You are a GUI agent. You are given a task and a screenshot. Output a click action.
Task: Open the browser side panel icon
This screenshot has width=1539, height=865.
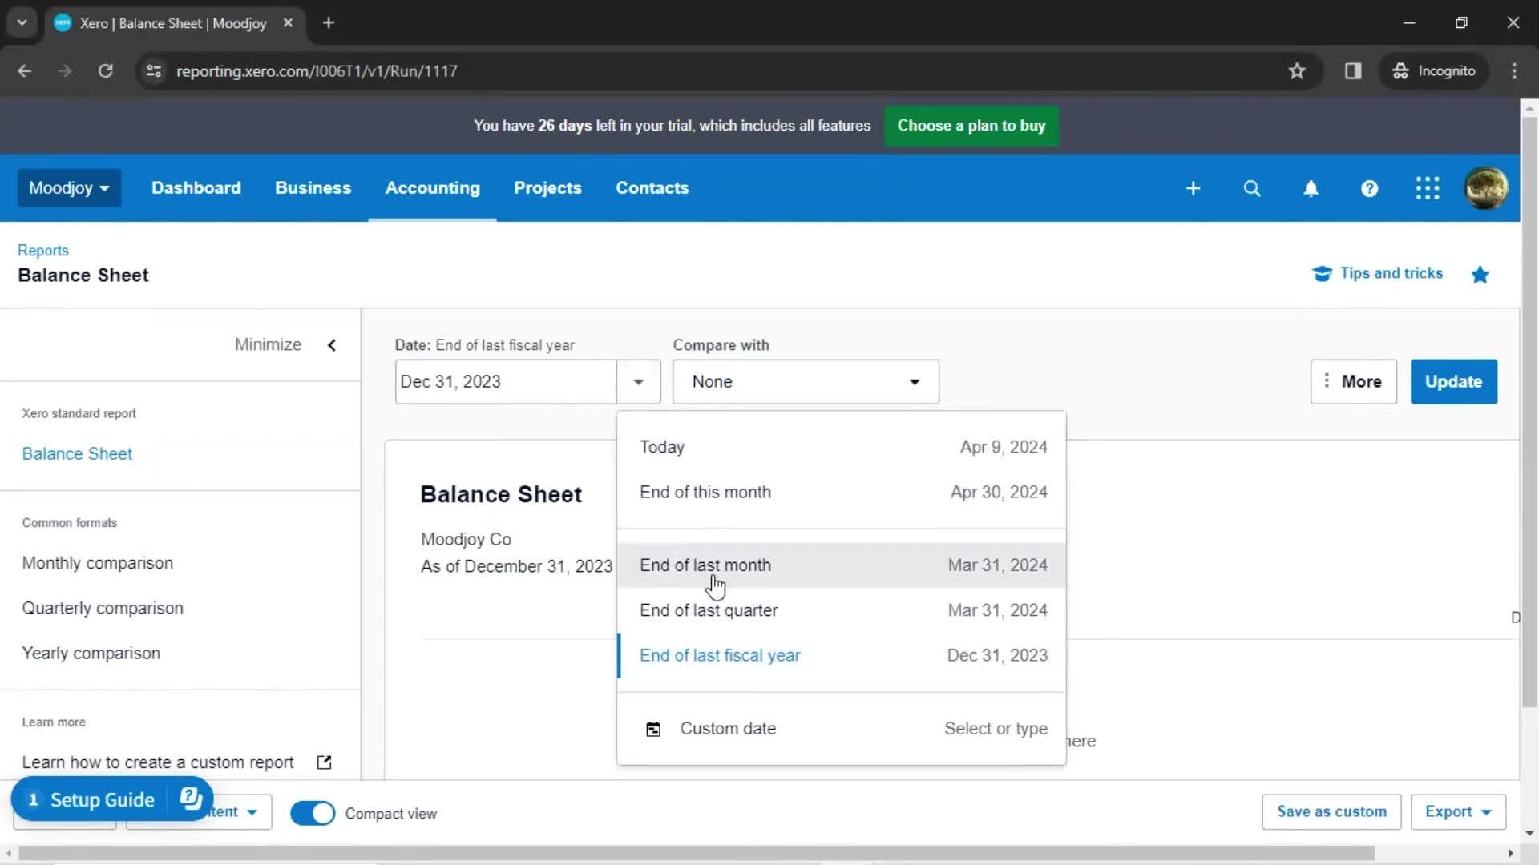coord(1353,71)
